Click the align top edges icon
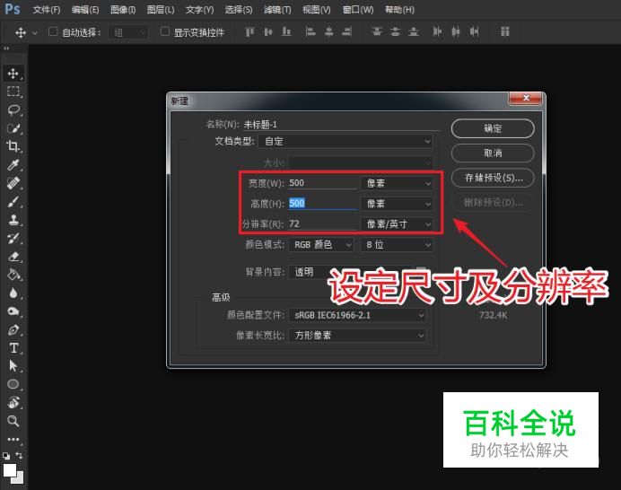 pos(249,31)
